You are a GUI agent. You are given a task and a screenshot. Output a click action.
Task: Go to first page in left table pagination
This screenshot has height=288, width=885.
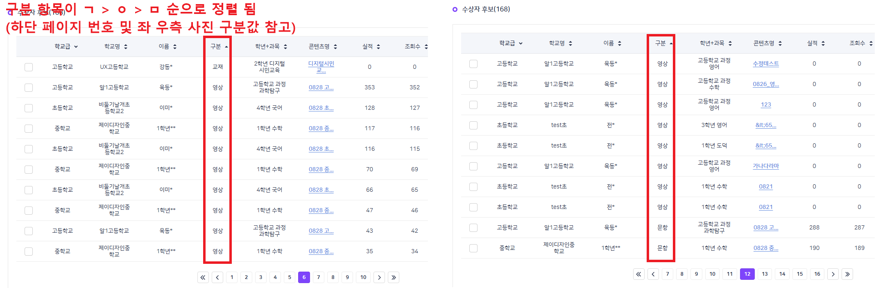pos(203,277)
